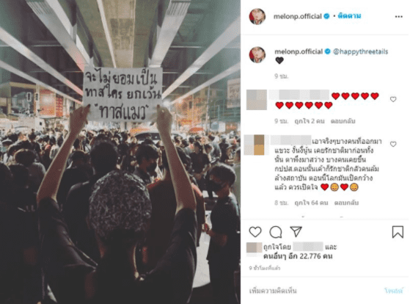The image size is (410, 304).
Task: Like the post with heart icon
Action: [255, 232]
